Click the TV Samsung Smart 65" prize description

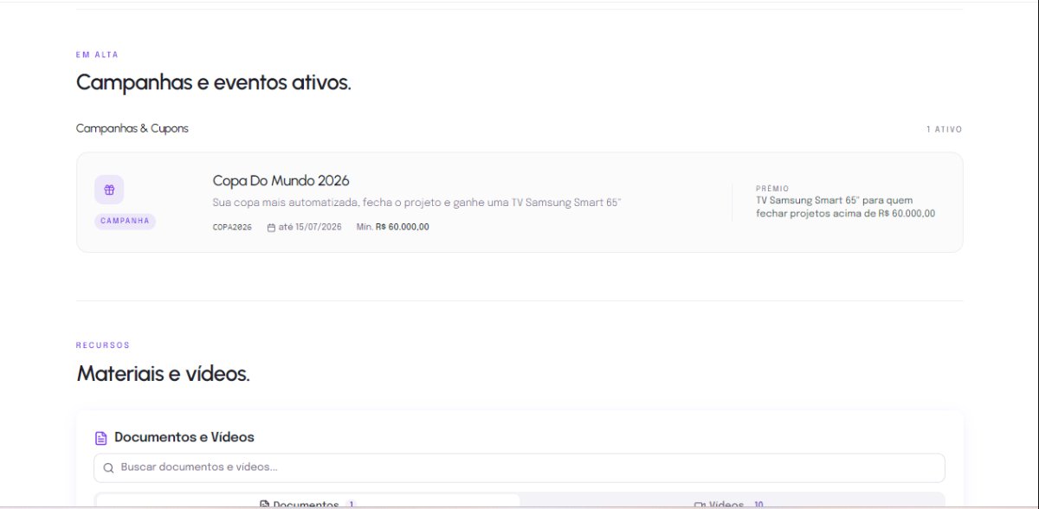point(845,207)
